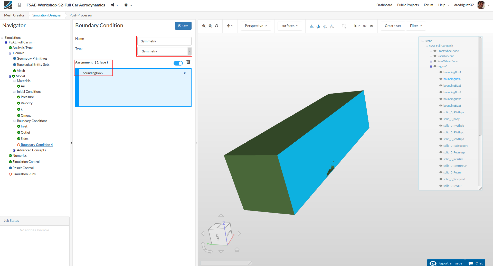
Task: Save the boundary condition
Action: pos(183,26)
